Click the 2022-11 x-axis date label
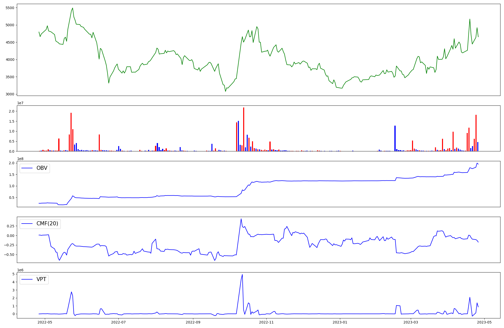 (266, 322)
